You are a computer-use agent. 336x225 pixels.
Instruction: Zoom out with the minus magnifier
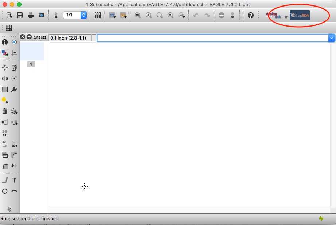click(x=159, y=15)
